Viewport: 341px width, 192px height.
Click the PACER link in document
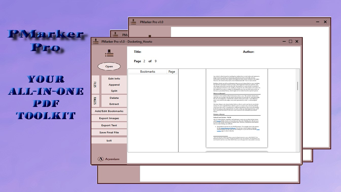[219, 121]
